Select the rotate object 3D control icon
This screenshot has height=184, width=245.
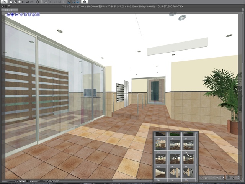(26, 15)
